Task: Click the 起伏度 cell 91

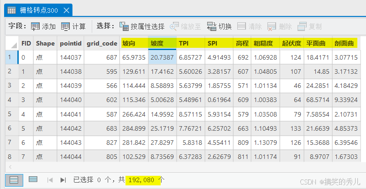Action: click(292, 156)
